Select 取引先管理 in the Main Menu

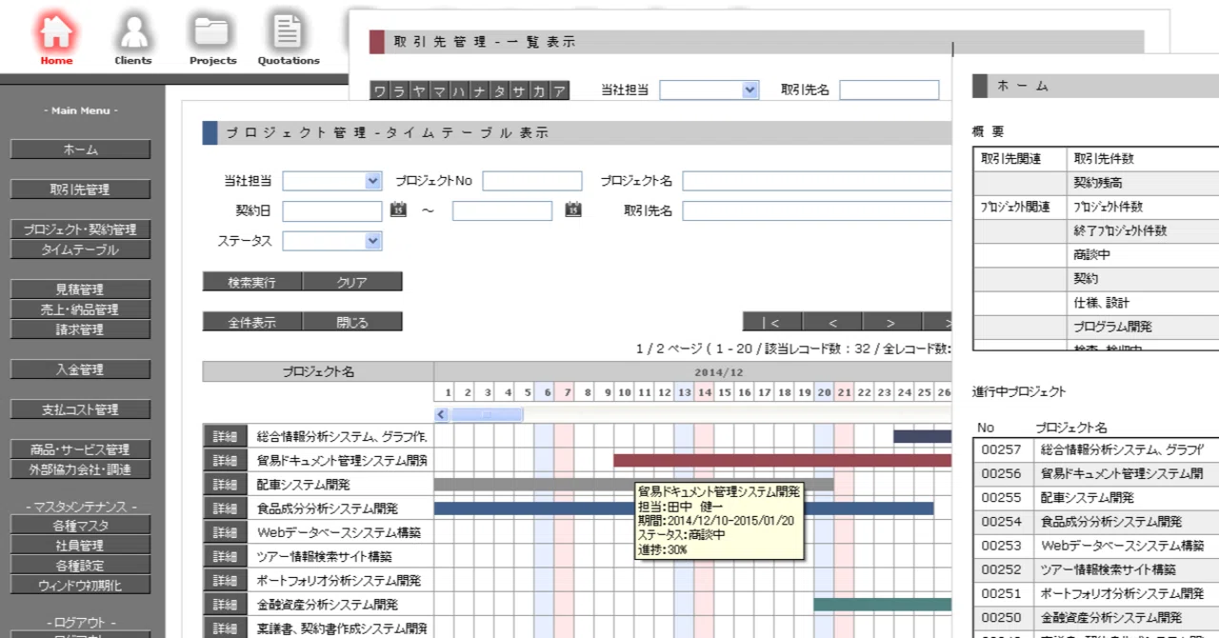81,189
